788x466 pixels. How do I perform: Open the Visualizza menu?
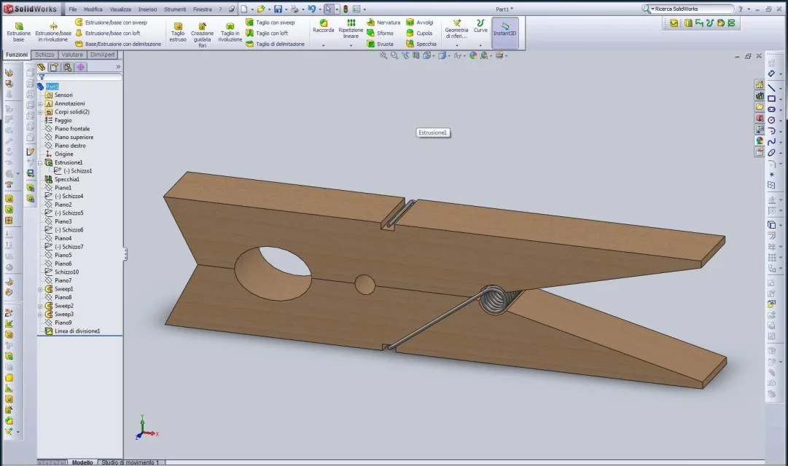120,9
